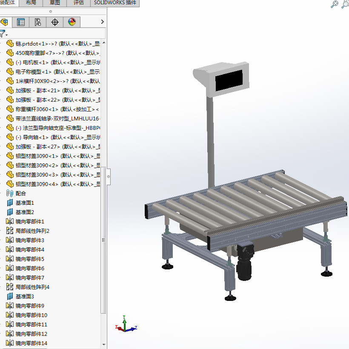Switch to the 评估 tab
This screenshot has width=349, height=349.
(79, 3)
